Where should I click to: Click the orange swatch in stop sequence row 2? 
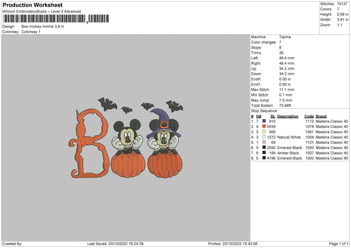coord(264,126)
